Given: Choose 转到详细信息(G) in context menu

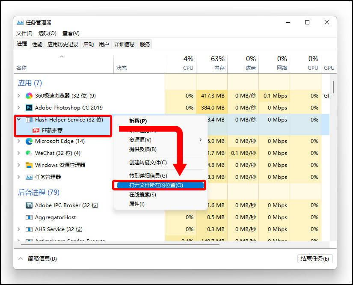Looking at the screenshot, I should (160, 176).
